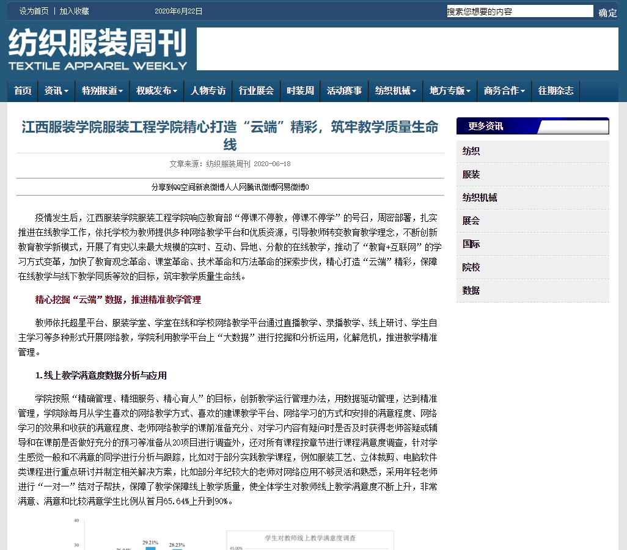Open the 行业展会 navigation item

(256, 91)
